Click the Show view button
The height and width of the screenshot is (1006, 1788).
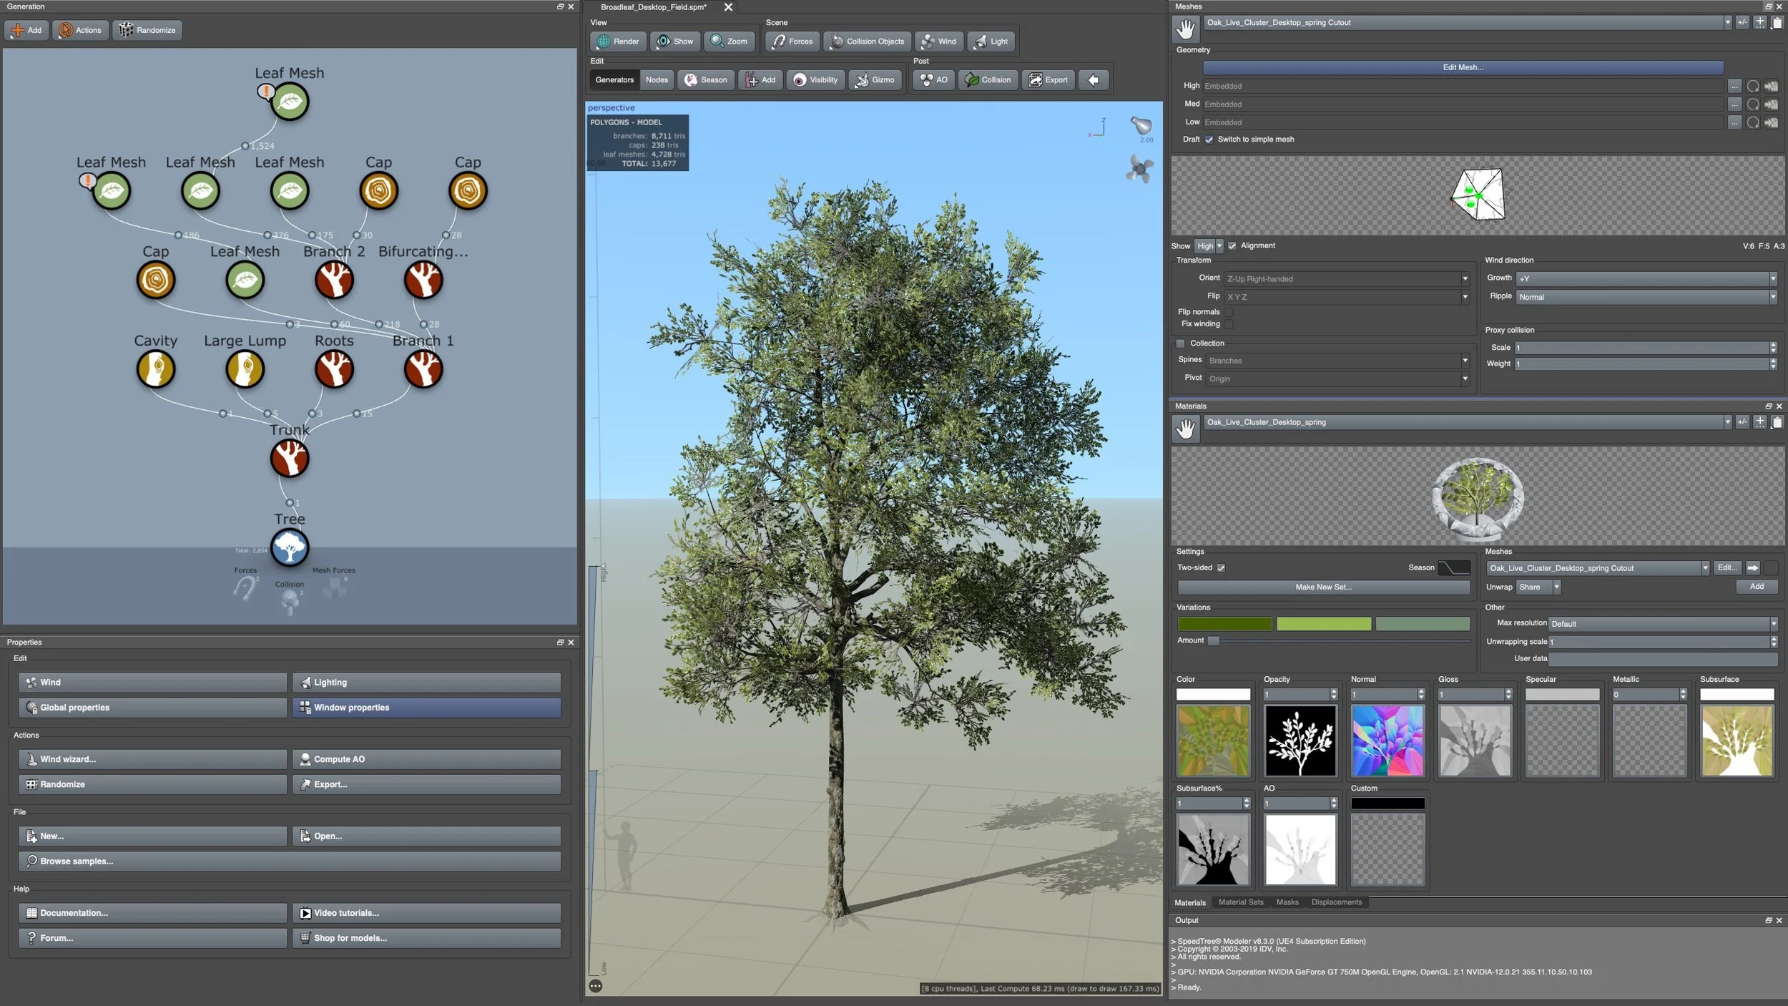point(675,41)
